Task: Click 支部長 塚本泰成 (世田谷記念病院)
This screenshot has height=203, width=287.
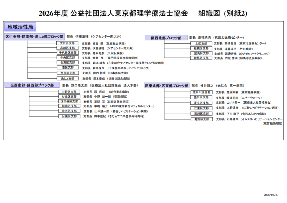Action: (x=106, y=79)
